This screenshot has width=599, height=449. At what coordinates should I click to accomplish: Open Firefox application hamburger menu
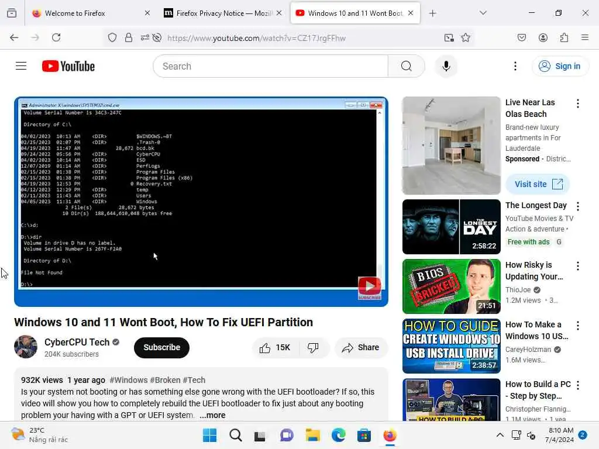pos(585,37)
